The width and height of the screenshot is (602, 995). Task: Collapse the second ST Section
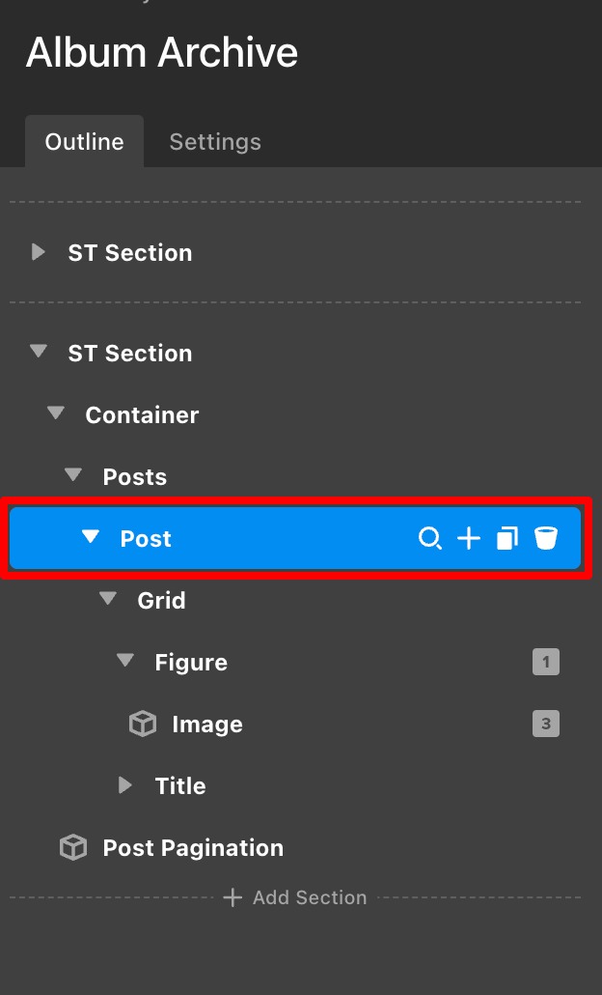[39, 353]
